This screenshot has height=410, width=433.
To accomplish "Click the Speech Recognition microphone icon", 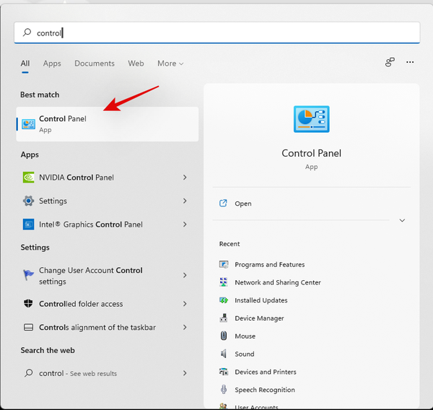I will (x=224, y=390).
